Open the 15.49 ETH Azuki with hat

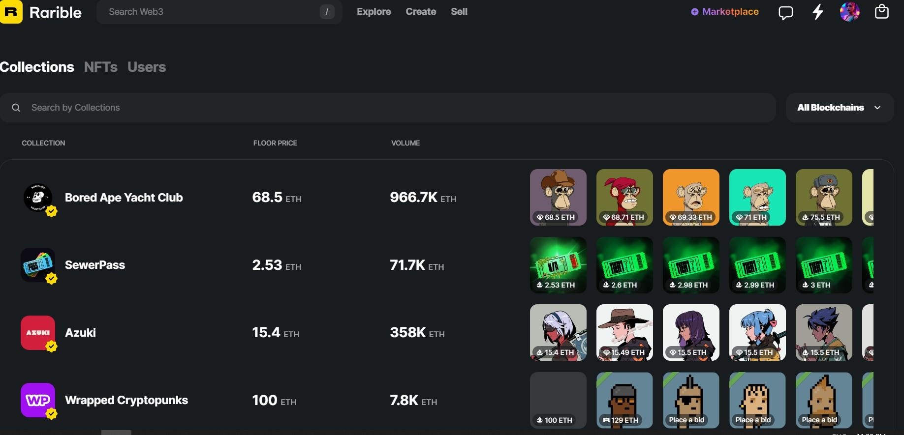pyautogui.click(x=624, y=333)
